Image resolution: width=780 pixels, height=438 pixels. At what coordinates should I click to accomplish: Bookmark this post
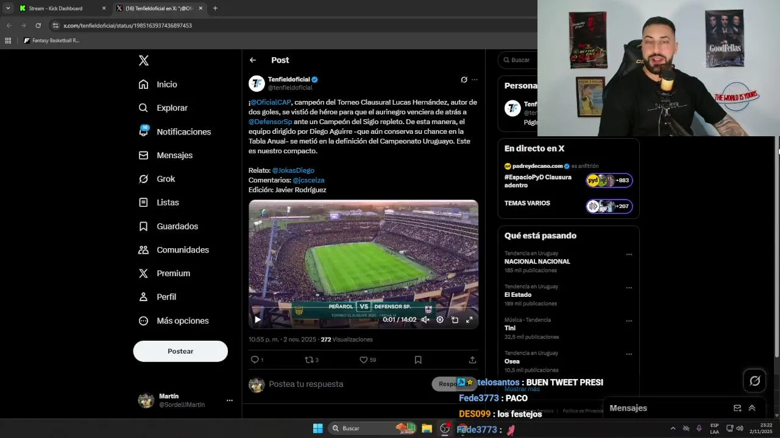pyautogui.click(x=418, y=360)
